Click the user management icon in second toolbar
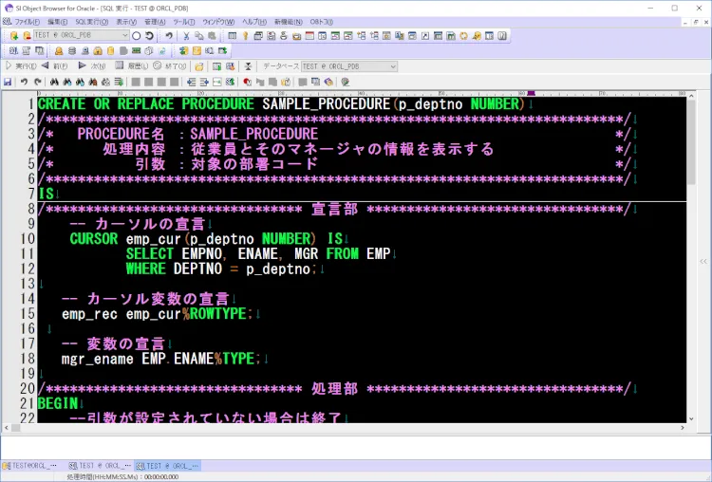Viewport: 712px width, 482px height. click(x=59, y=51)
